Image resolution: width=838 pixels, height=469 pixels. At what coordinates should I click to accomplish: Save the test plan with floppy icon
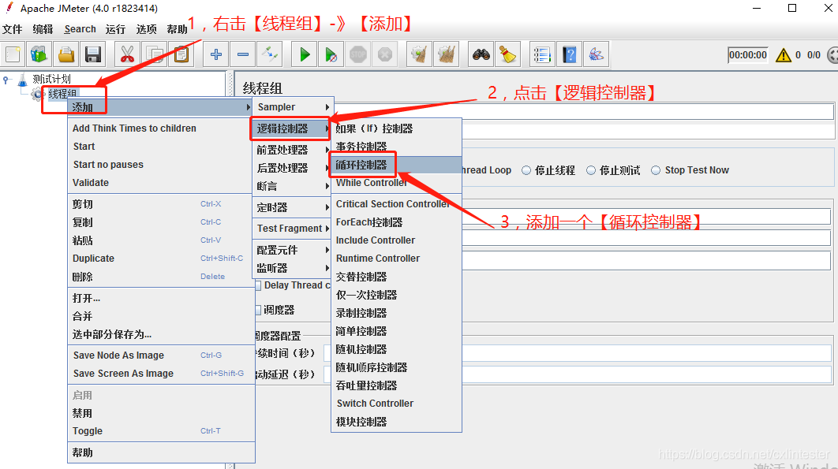(93, 54)
